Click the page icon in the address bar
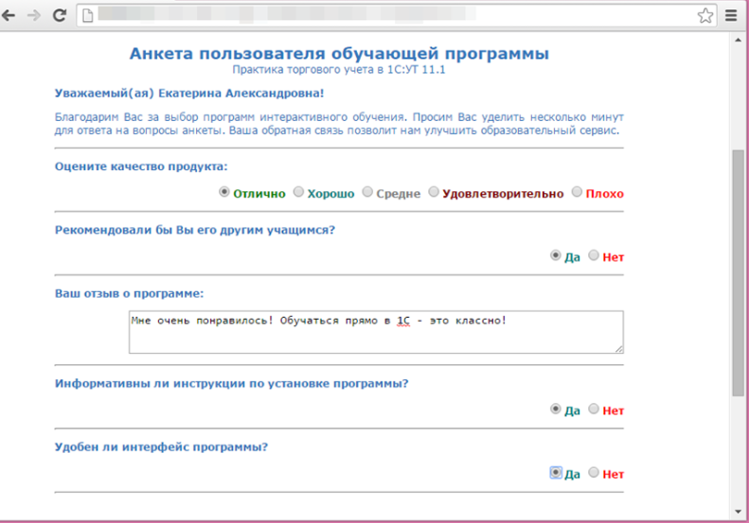 coord(87,16)
